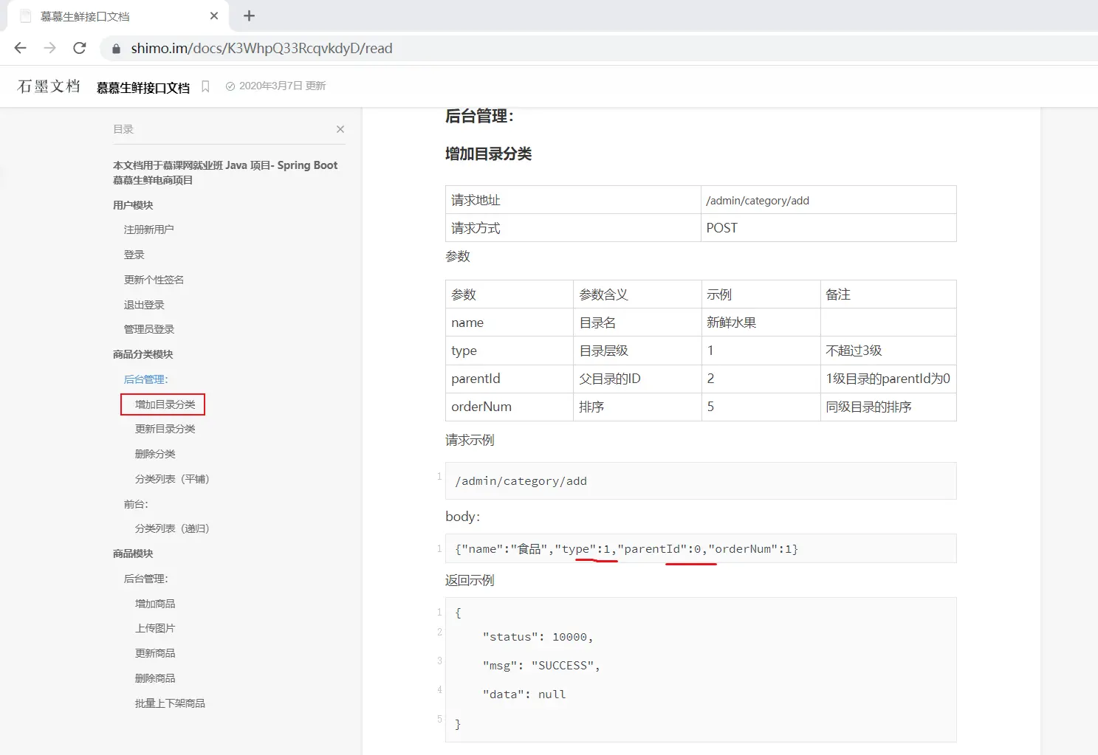
Task: Jump to 更新目录分类 section
Action: 165,429
